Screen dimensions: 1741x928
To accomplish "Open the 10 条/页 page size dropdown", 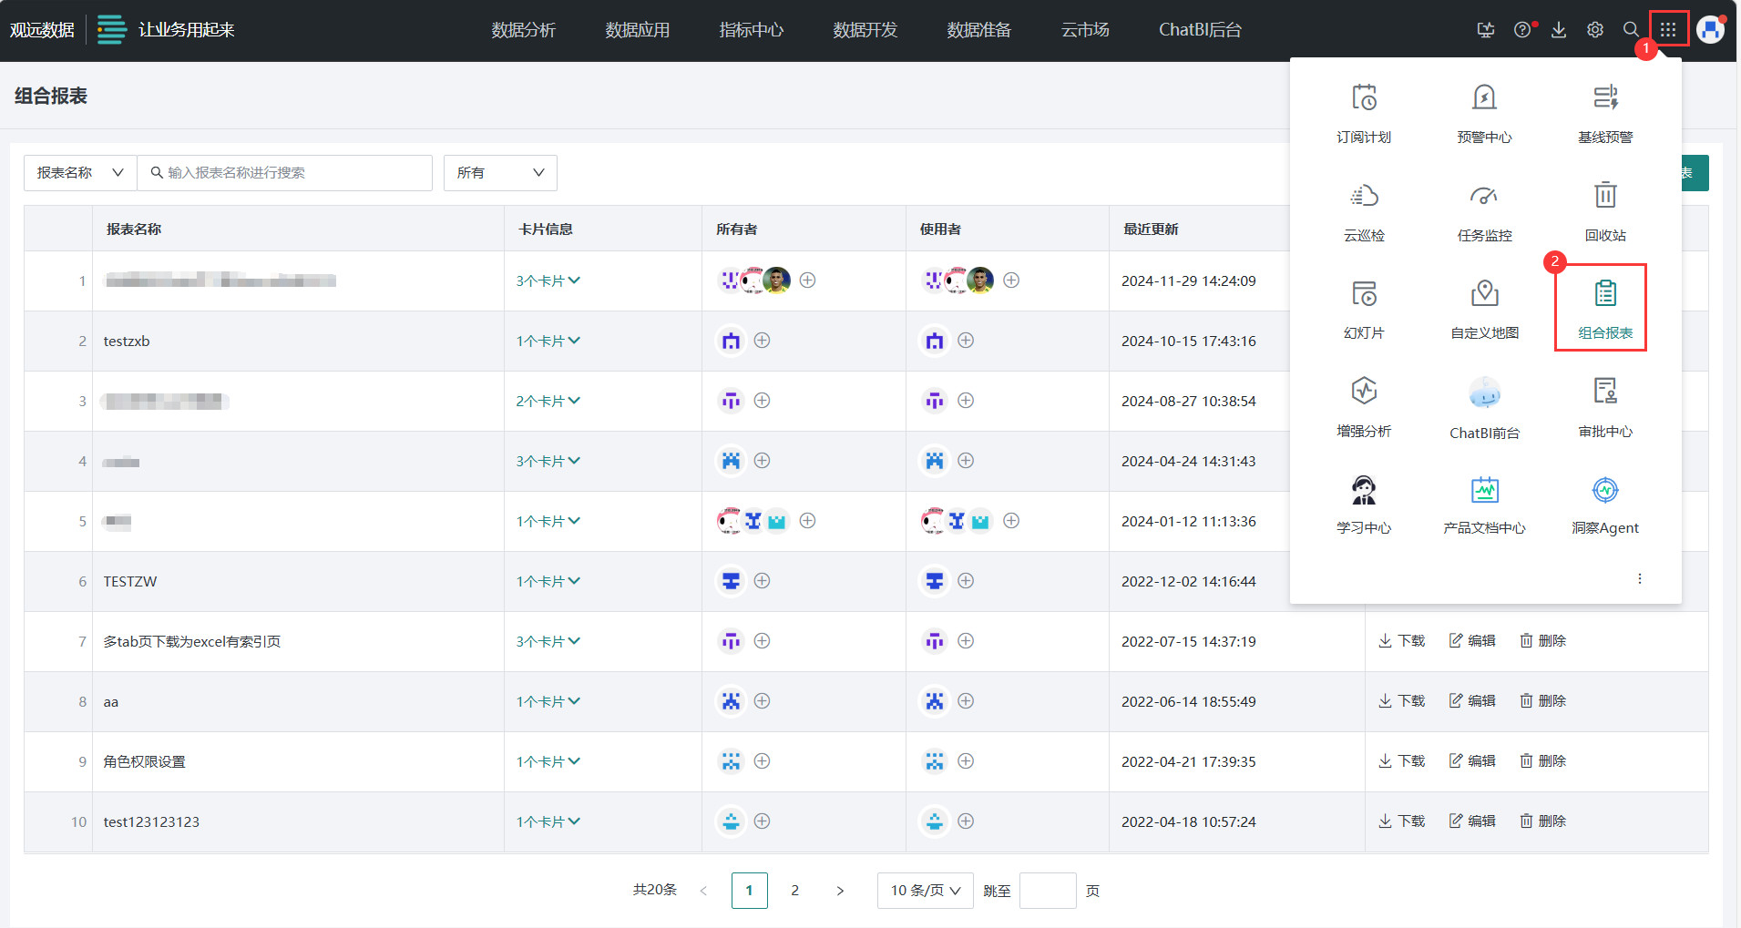I will pos(925,890).
